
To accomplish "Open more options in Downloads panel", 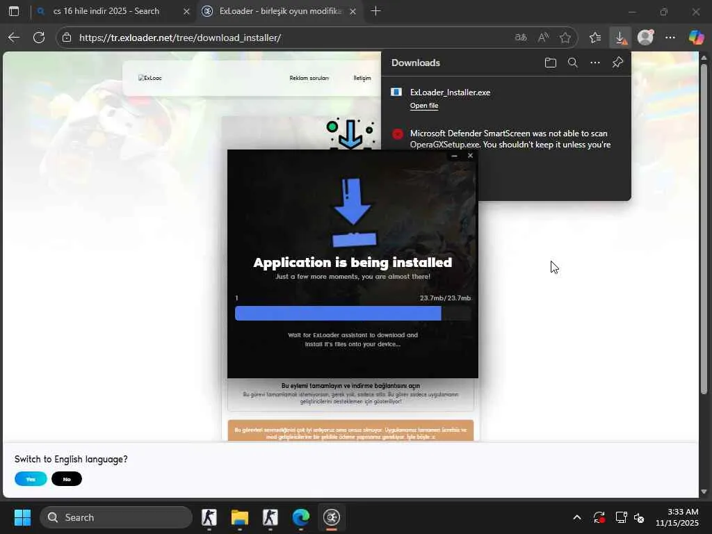I will pyautogui.click(x=595, y=63).
